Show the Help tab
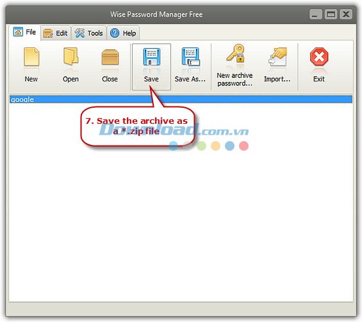The height and width of the screenshot is (322, 362). [x=123, y=33]
